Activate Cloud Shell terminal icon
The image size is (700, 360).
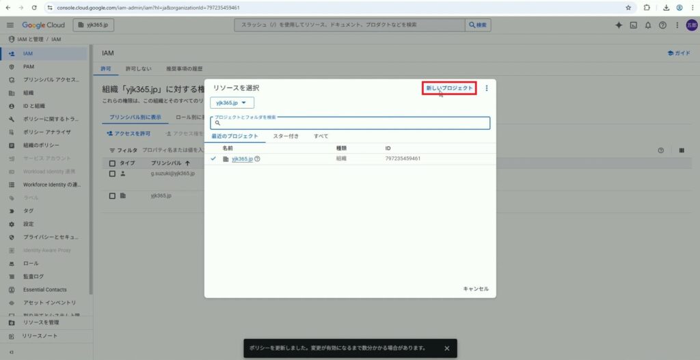coord(634,25)
